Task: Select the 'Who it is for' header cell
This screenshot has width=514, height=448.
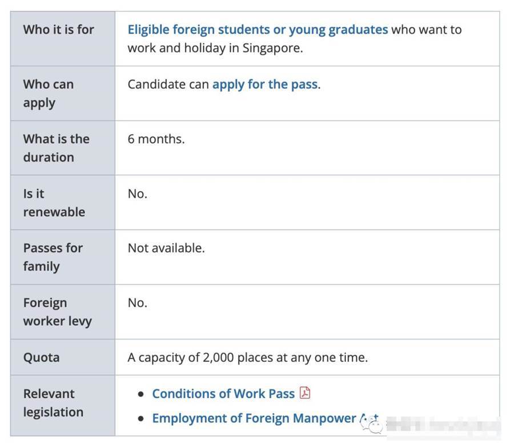Action: coord(63,39)
